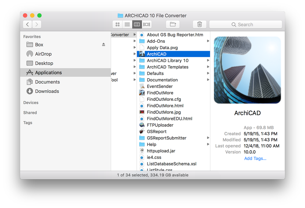Switch to list view
This screenshot has width=305, height=208.
(x=127, y=24)
